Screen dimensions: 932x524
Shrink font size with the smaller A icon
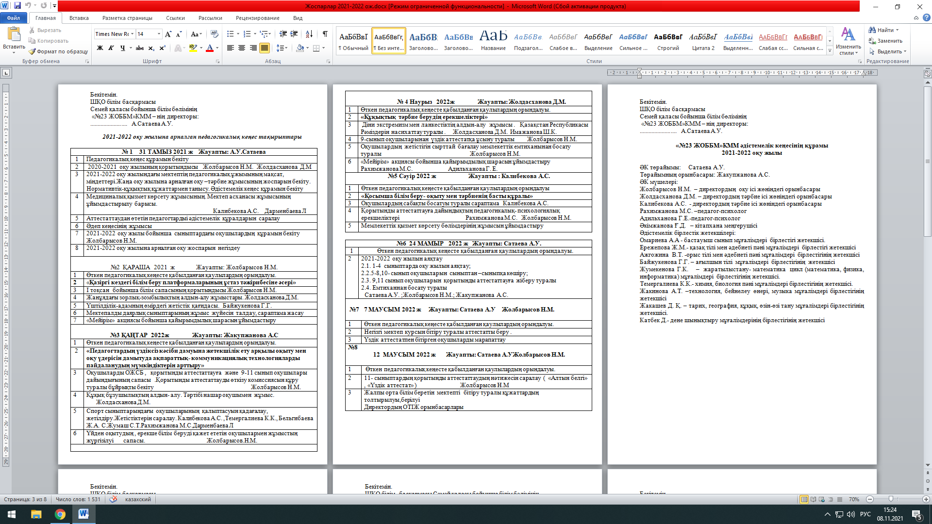pyautogui.click(x=179, y=34)
